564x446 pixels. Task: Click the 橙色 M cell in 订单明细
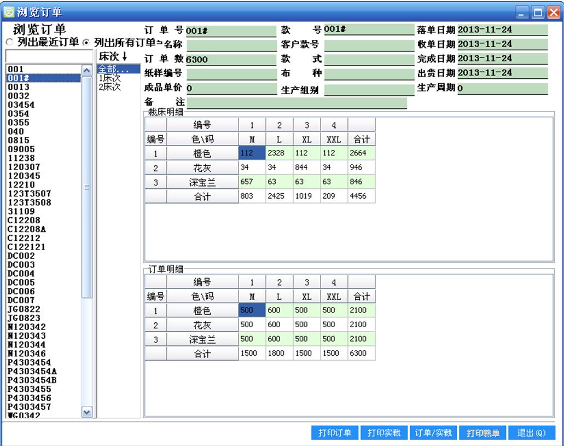pyautogui.click(x=252, y=310)
